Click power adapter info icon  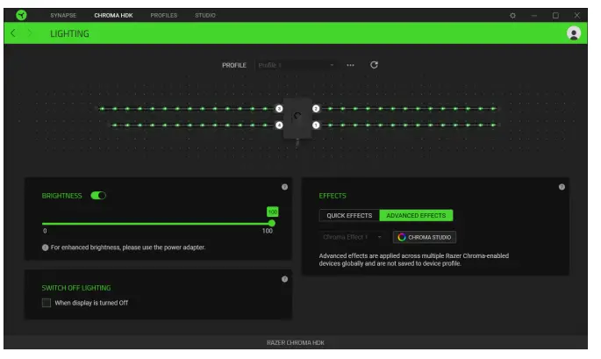click(x=46, y=248)
